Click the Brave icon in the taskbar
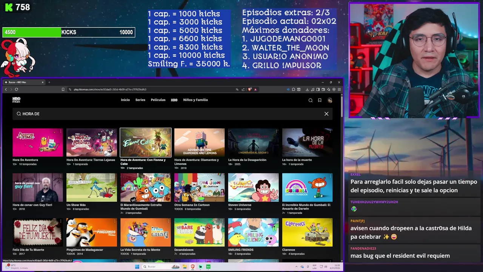Image resolution: width=483 pixels, height=272 pixels. pos(193,267)
